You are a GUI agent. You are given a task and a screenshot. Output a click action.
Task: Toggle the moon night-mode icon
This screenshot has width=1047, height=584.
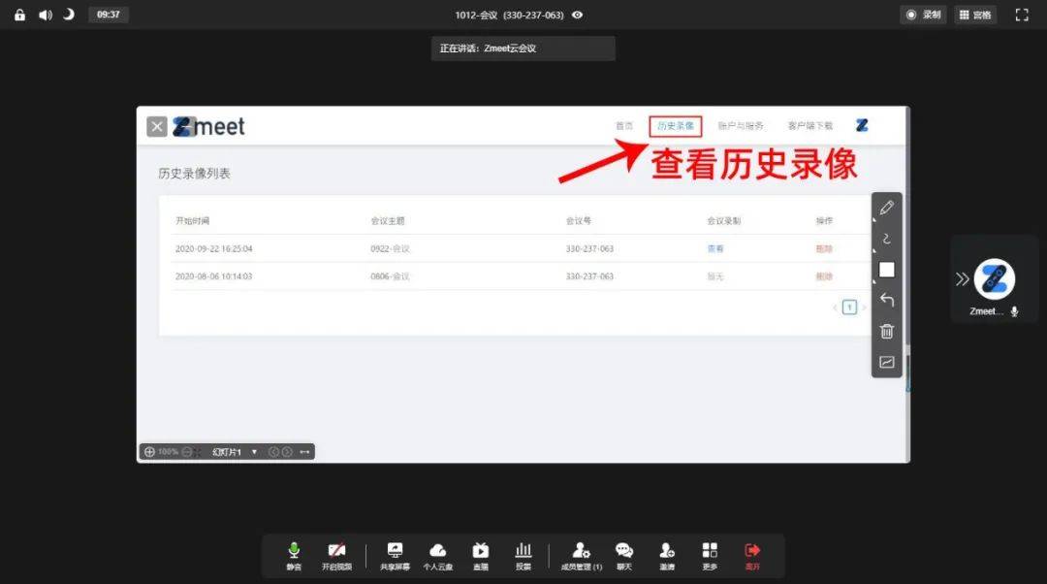coord(68,15)
